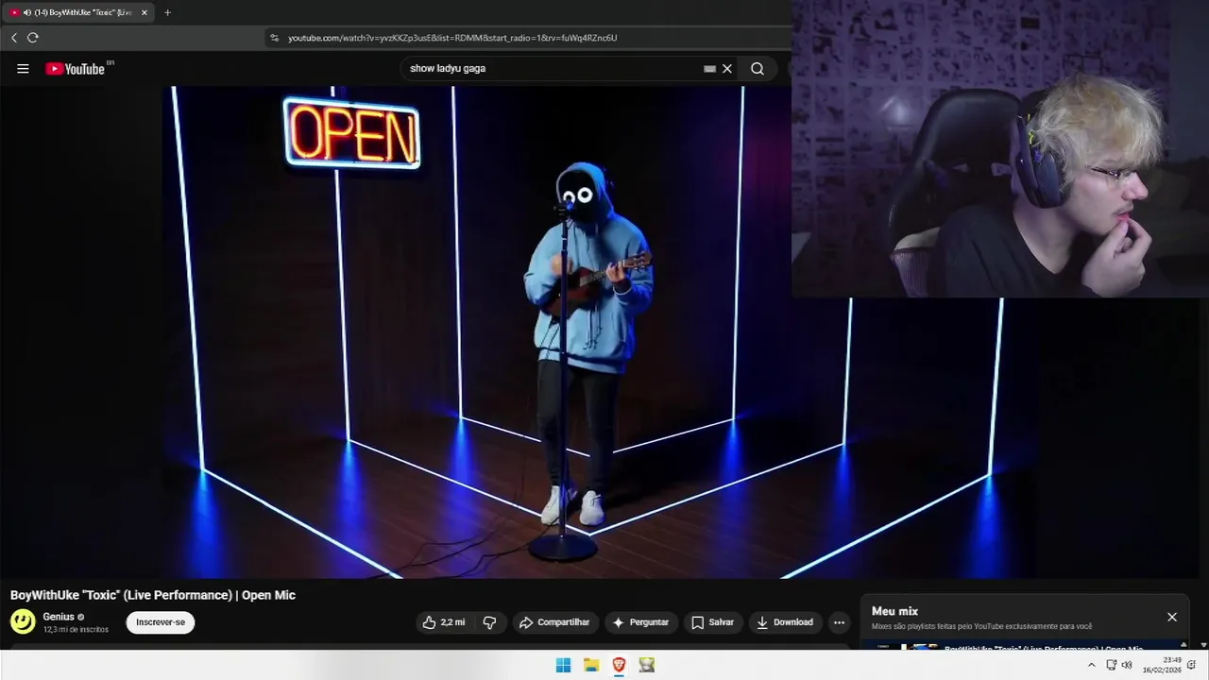
Task: Open the Perguntar assistant button
Action: point(641,622)
